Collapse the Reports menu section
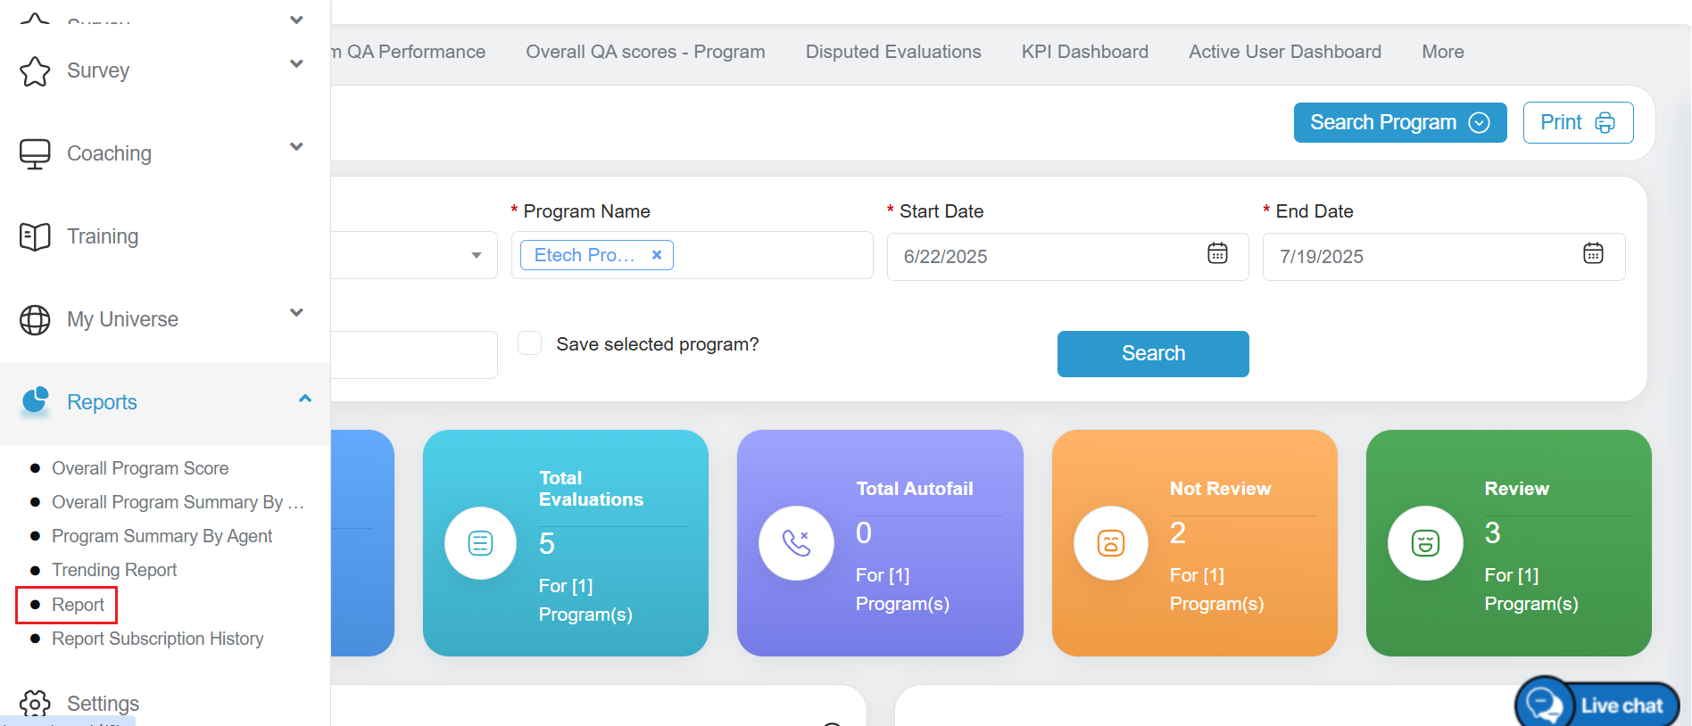 click(304, 399)
